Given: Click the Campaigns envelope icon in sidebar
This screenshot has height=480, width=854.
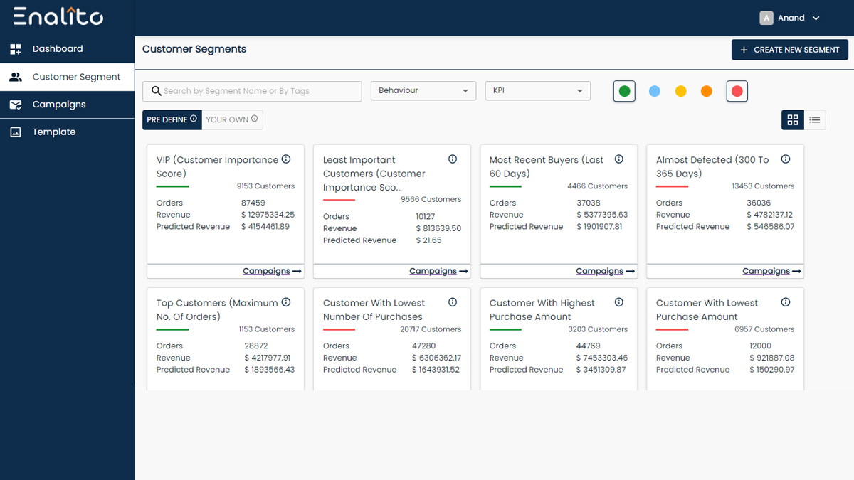Looking at the screenshot, I should tap(16, 105).
